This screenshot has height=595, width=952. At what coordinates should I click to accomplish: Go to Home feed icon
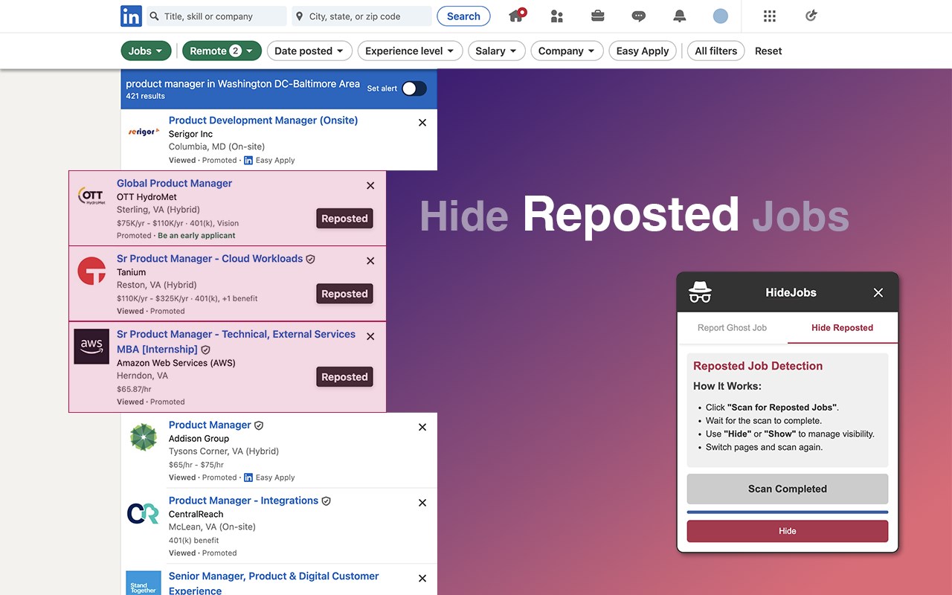pos(517,16)
